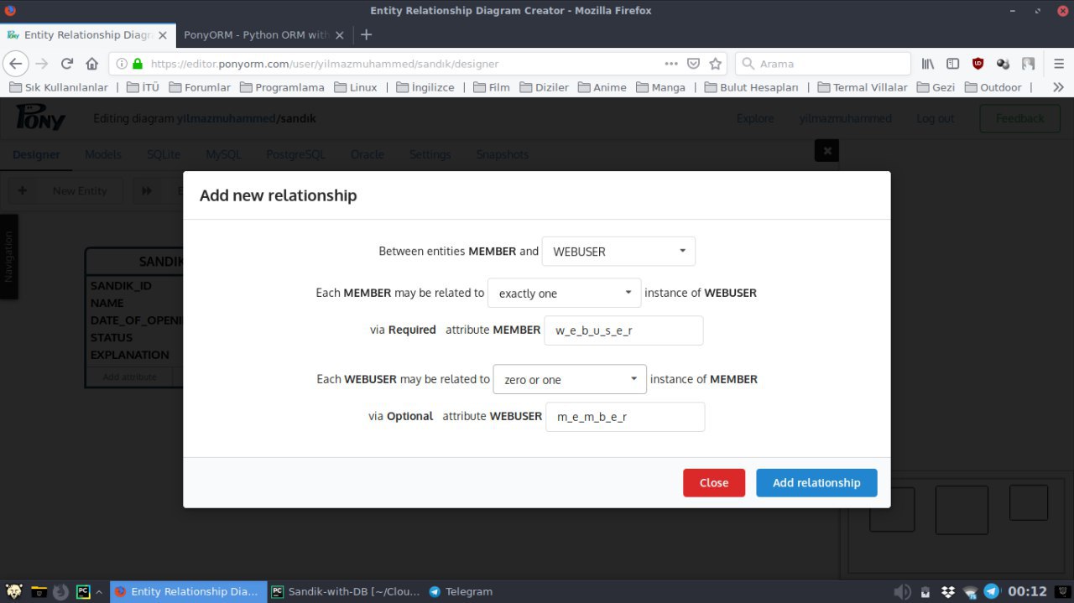Click the browser forward arrow
This screenshot has width=1074, height=603.
tap(42, 64)
